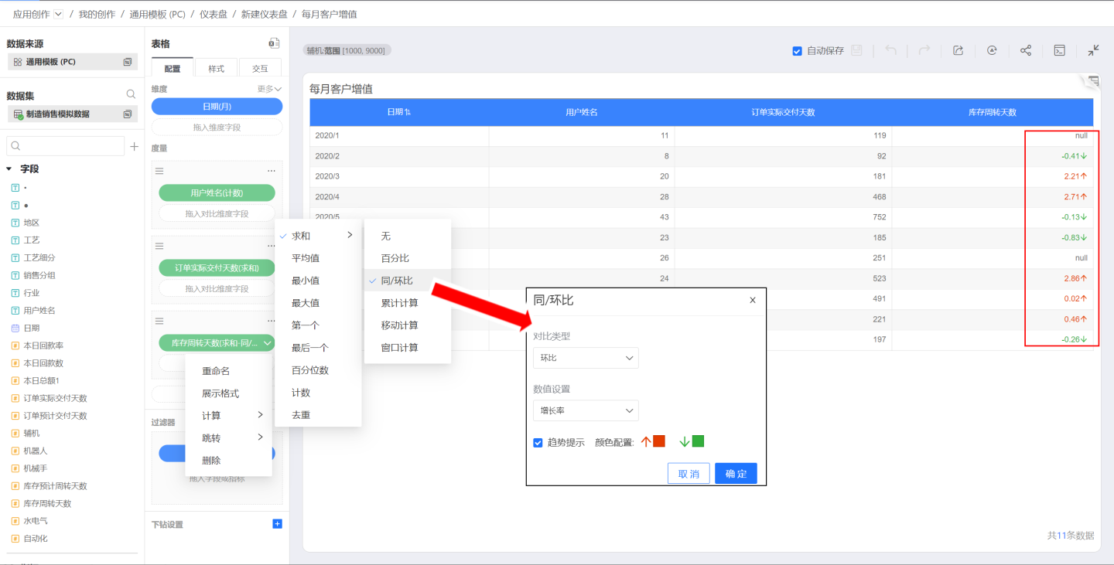Click the green downward trend color swatch
The width and height of the screenshot is (1114, 565).
tap(698, 441)
